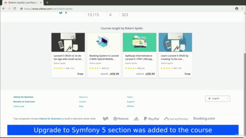Click the PayPal logo
The image size is (246, 138).
point(151,119)
